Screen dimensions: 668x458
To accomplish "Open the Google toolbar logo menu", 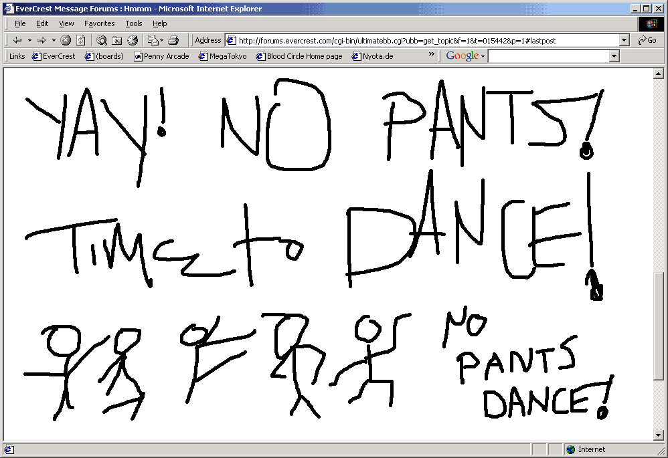I will pyautogui.click(x=465, y=56).
